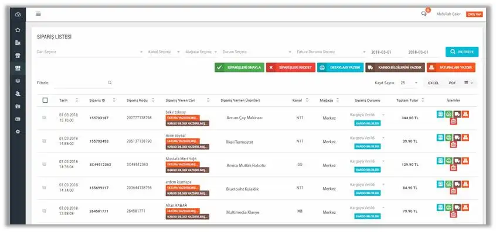The height and width of the screenshot is (232, 496).
Task: Open the buildings icon in sidebar
Action: (18, 43)
